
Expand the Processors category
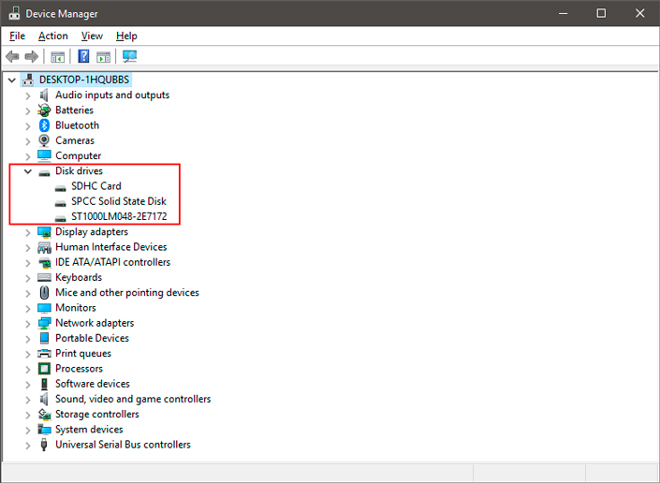coord(28,369)
